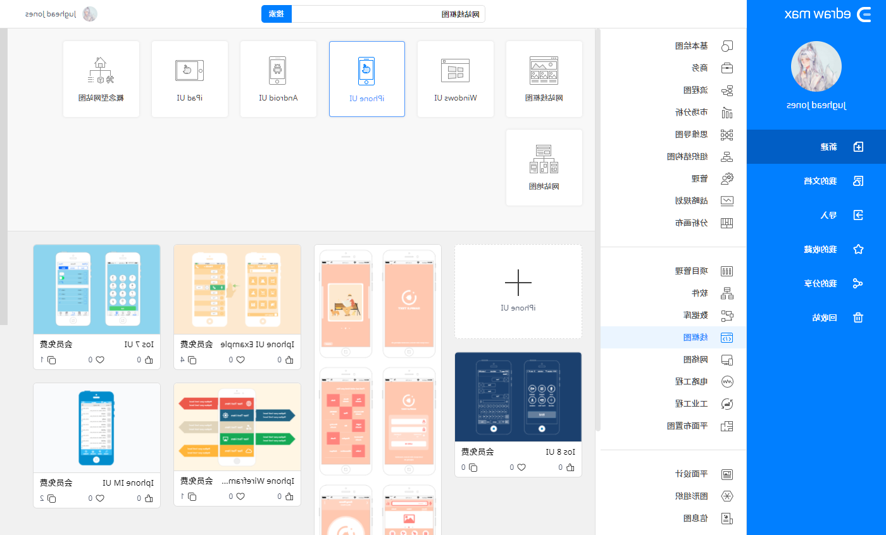Like the Iphone IM UI template (thumbs-up icon)
Image resolution: width=886 pixels, height=535 pixels.
[149, 498]
